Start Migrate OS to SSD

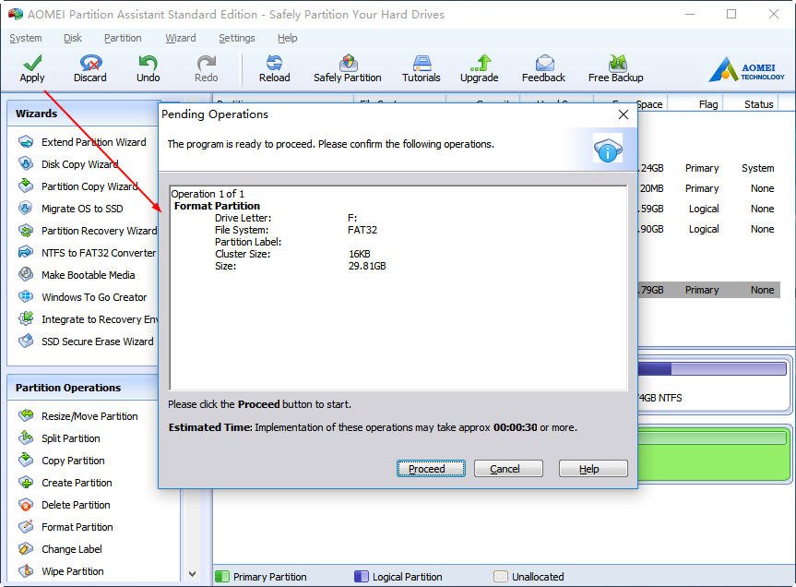point(71,209)
